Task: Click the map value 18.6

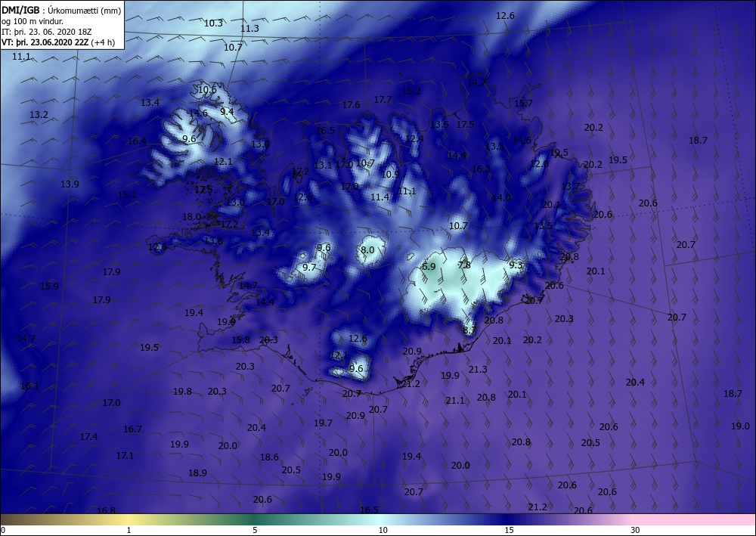Action: [270, 457]
